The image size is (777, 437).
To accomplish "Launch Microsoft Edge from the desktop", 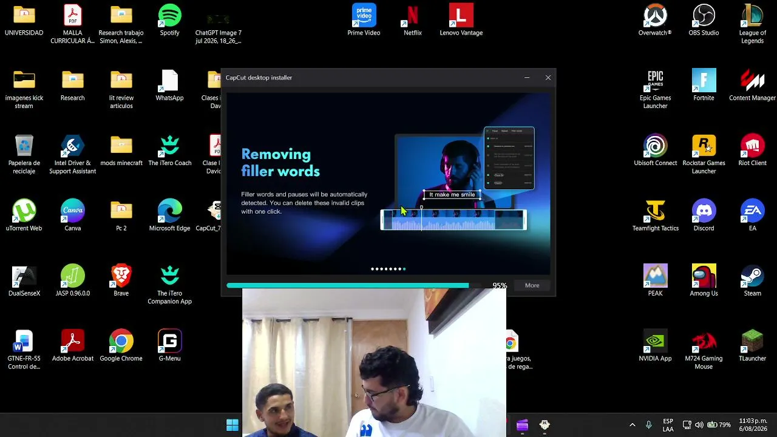I will 170,215.
